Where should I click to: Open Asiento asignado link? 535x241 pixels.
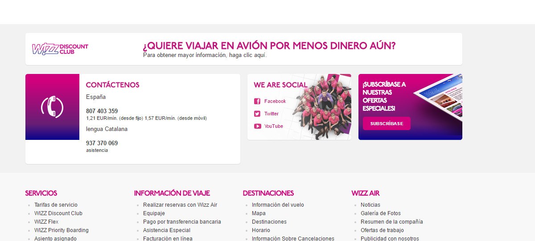(x=55, y=238)
